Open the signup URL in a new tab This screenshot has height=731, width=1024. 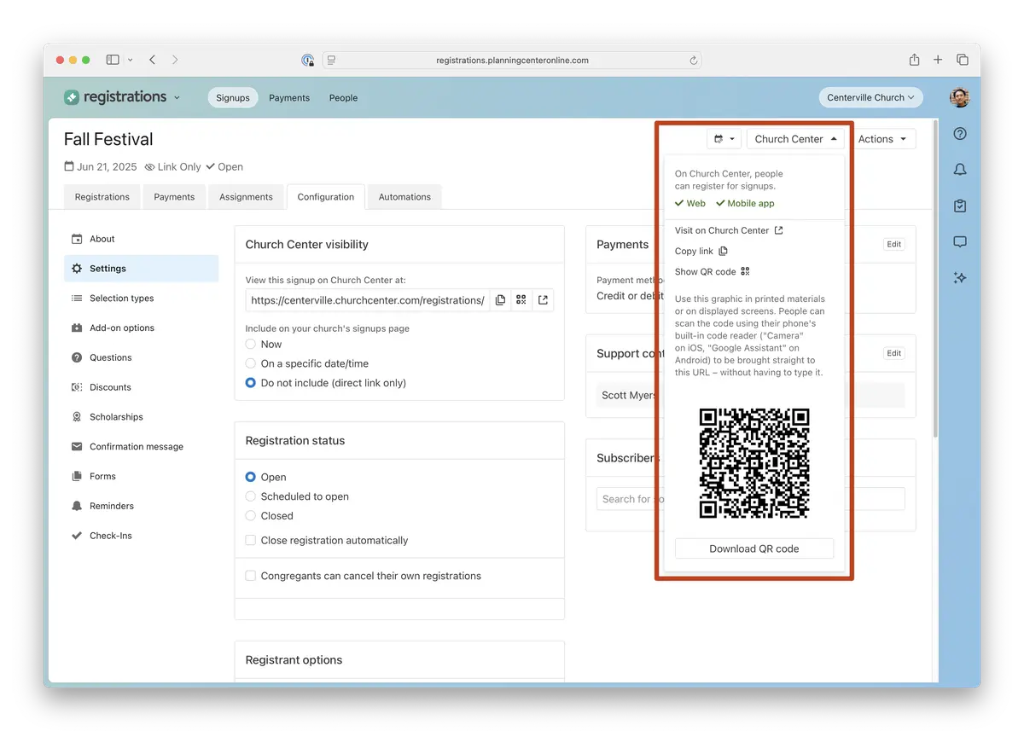pos(543,300)
